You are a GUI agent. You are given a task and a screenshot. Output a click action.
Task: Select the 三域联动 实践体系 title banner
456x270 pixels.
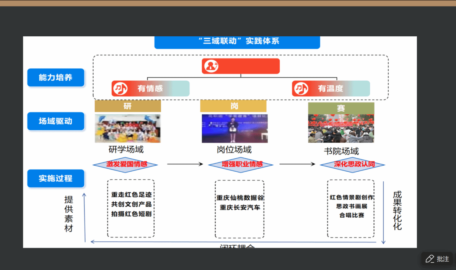pos(237,42)
